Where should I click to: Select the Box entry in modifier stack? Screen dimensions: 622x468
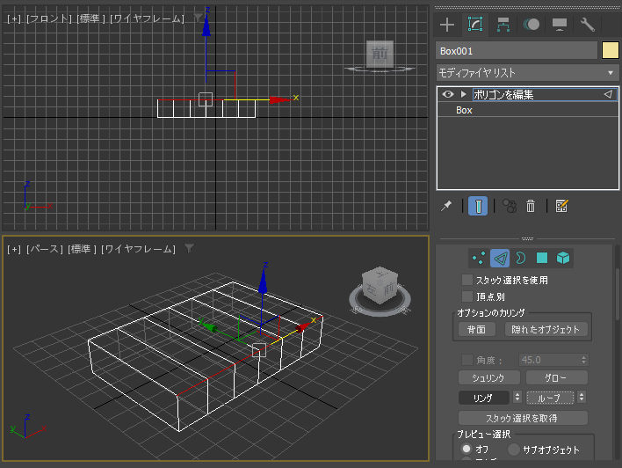pos(464,110)
